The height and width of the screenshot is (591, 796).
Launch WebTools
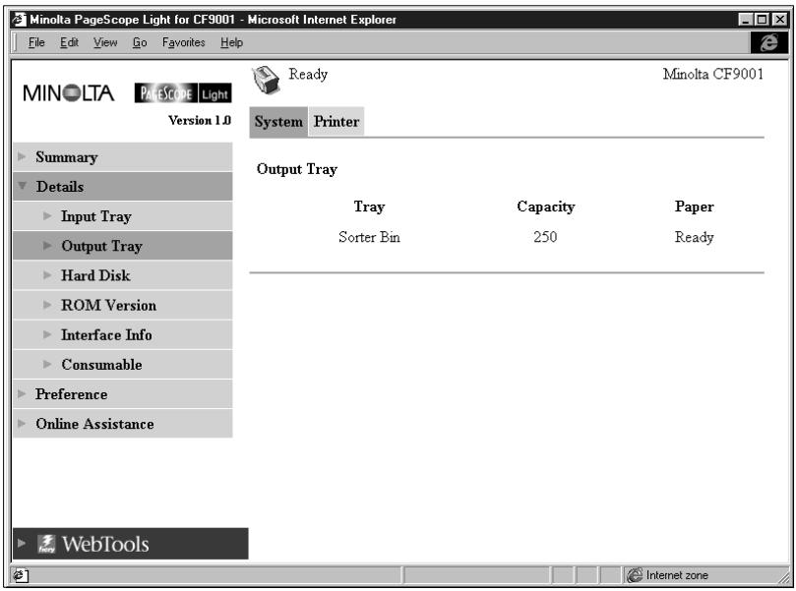pos(131,544)
